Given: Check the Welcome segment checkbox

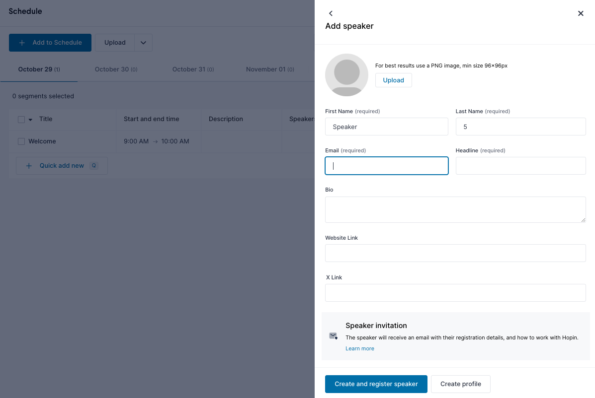Looking at the screenshot, I should point(21,141).
